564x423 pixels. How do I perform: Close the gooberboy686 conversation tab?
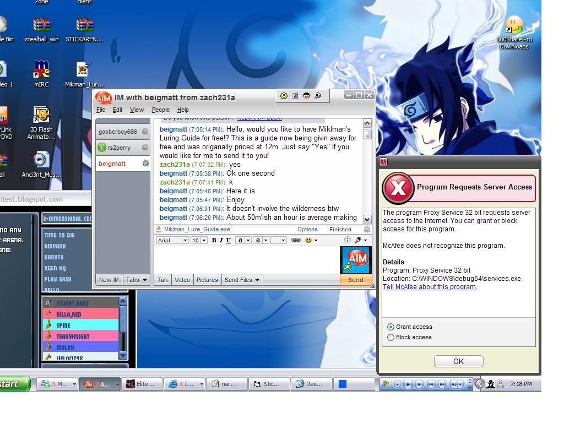click(145, 132)
